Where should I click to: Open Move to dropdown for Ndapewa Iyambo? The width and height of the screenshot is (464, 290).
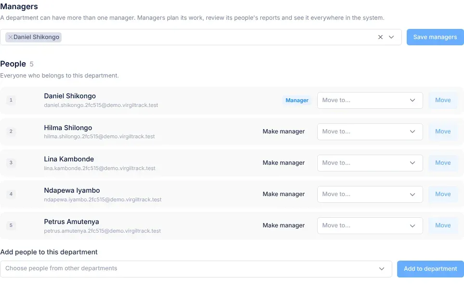point(370,194)
